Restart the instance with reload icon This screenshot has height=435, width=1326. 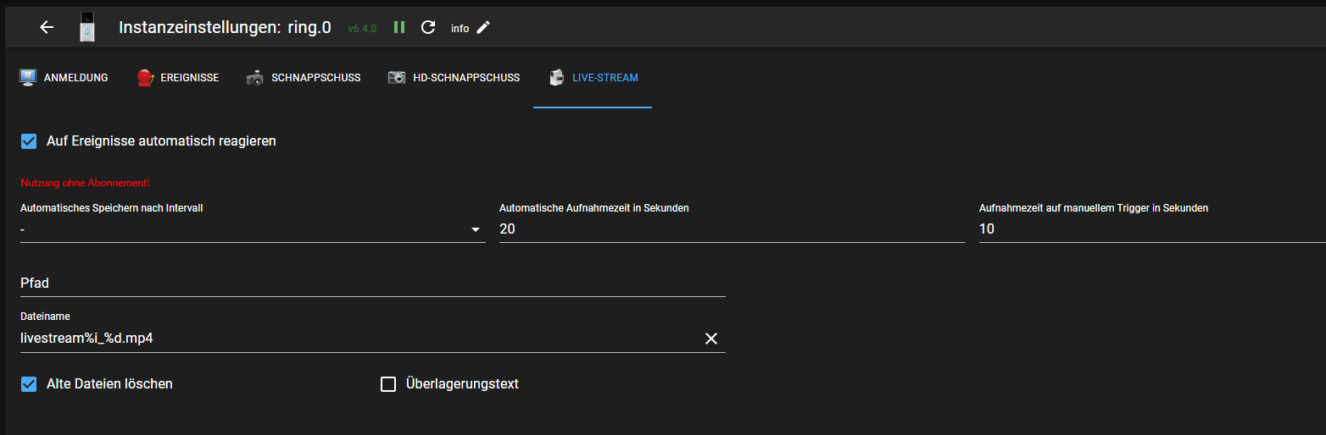point(428,27)
